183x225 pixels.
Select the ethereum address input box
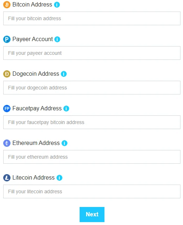coord(92,157)
